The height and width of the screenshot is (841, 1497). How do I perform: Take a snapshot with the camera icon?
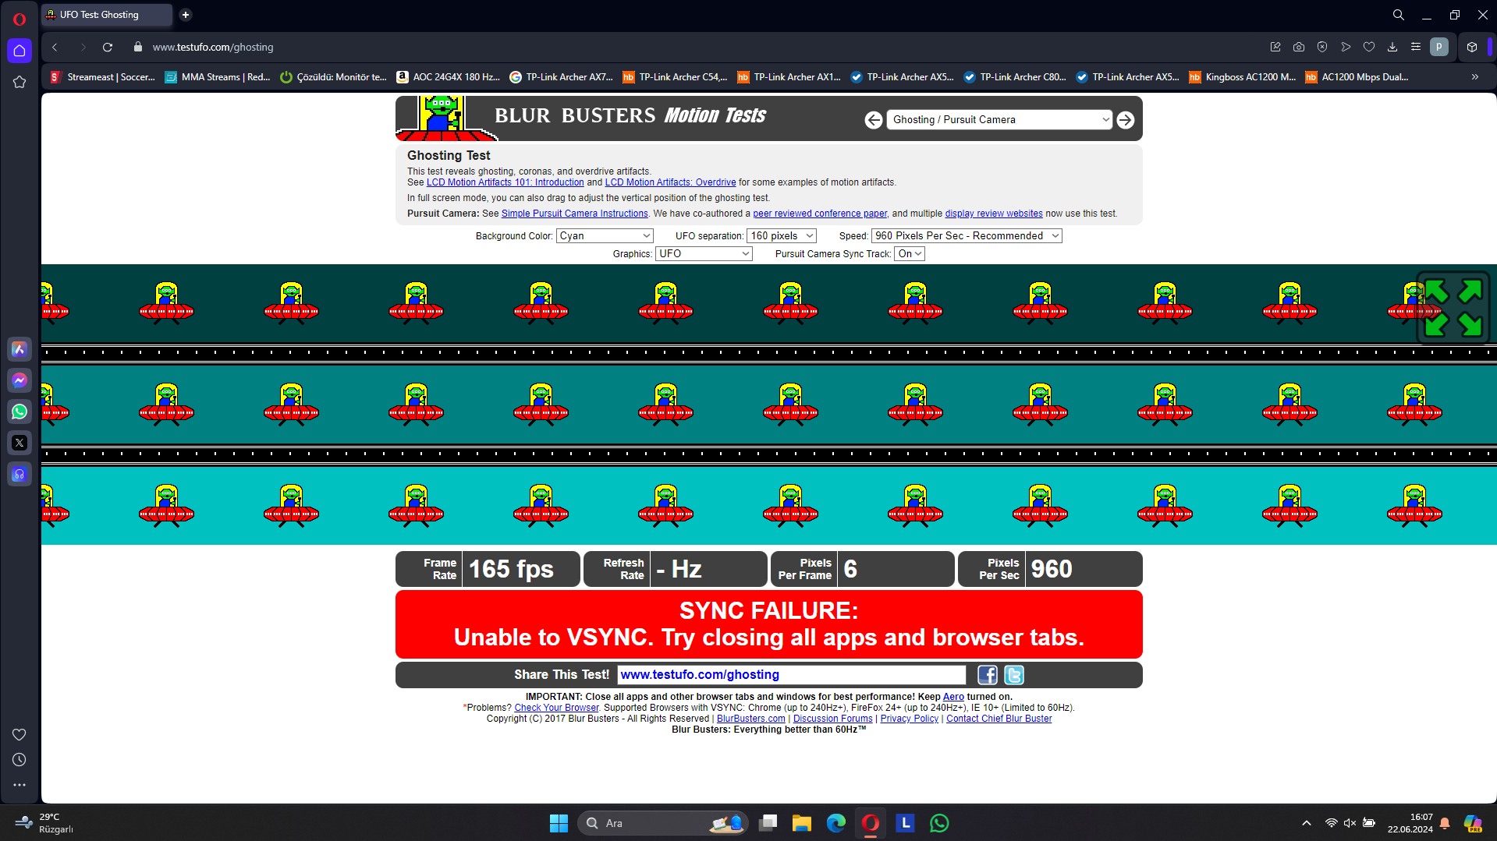(1299, 48)
